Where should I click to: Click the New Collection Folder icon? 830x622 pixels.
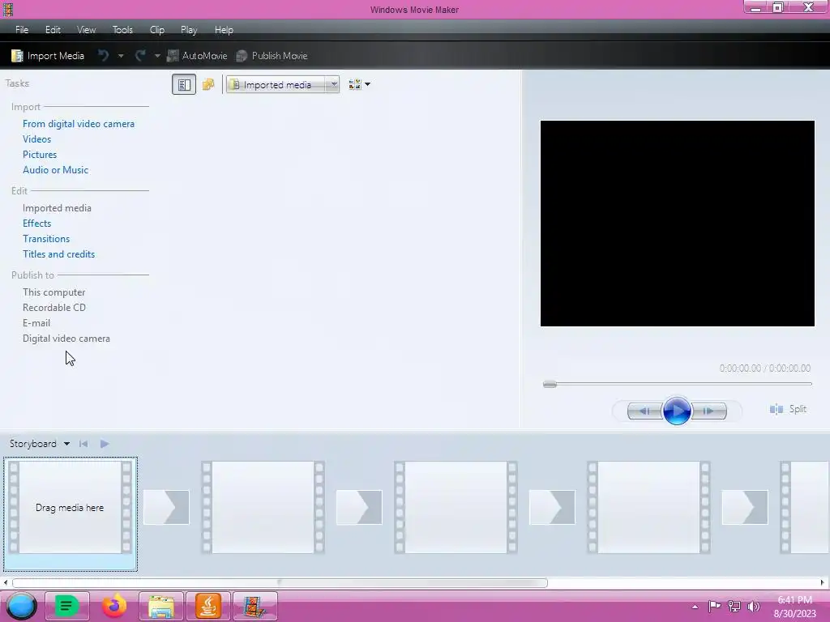point(208,84)
